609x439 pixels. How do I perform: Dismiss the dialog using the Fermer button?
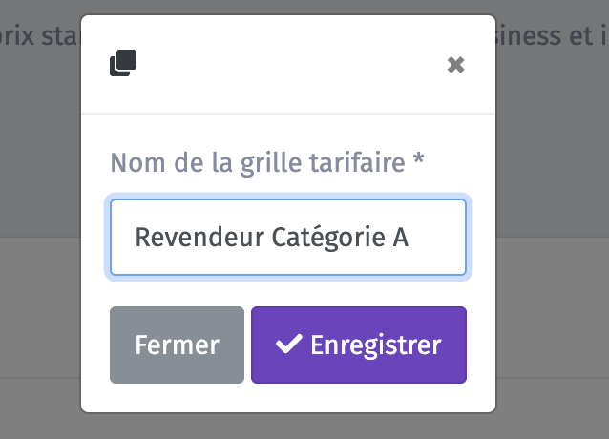point(178,345)
